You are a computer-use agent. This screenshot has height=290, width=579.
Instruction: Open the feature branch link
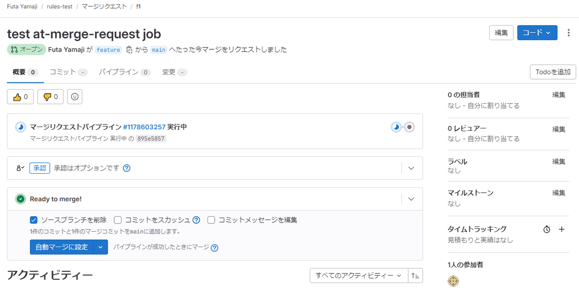click(109, 50)
